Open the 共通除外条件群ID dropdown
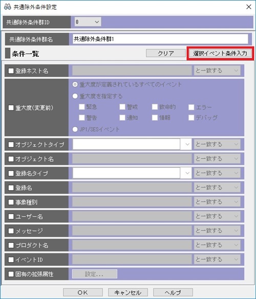The width and height of the screenshot is (256, 299). point(88,22)
